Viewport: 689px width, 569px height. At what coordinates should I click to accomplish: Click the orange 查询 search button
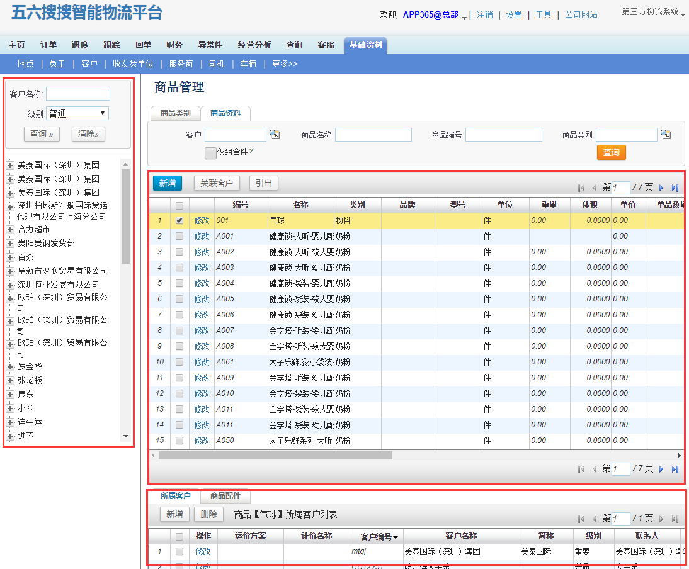click(x=611, y=152)
